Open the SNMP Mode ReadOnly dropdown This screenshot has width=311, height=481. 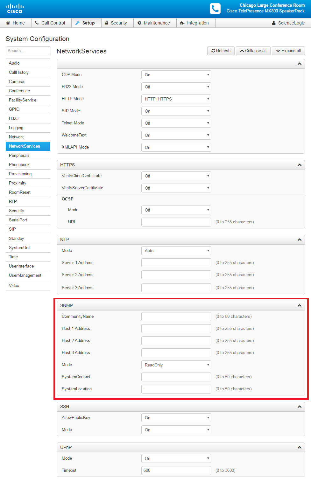[176, 365]
